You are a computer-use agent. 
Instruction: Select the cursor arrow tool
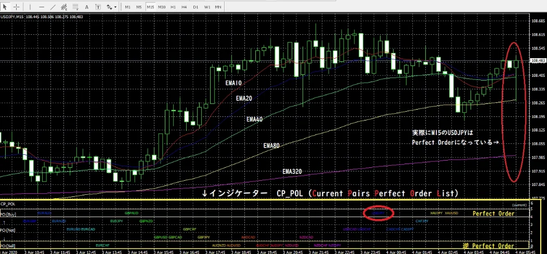pyautogui.click(x=5, y=7)
